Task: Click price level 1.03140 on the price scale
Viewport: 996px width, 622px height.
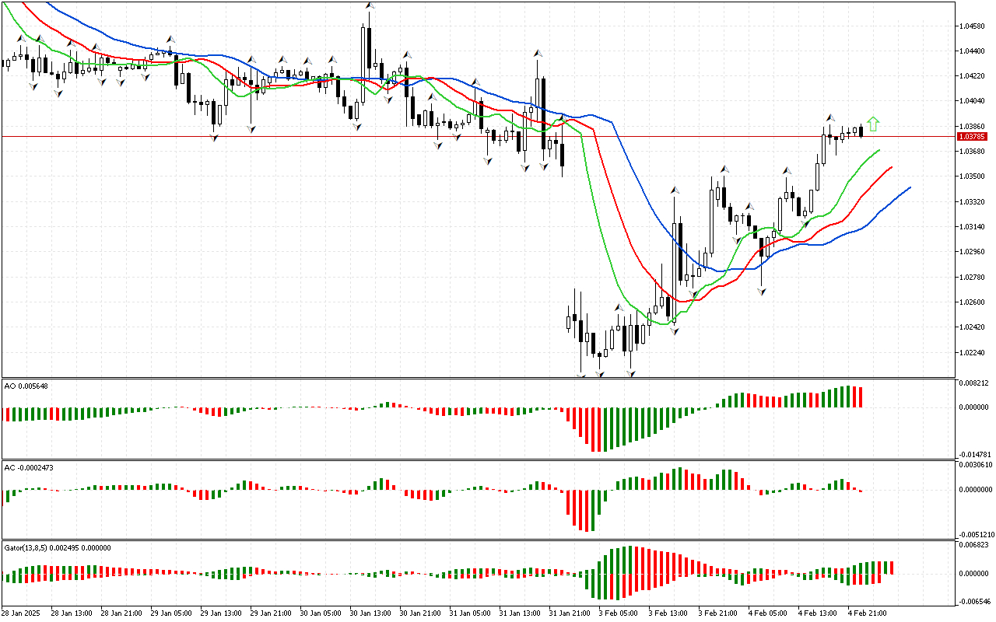Action: pyautogui.click(x=973, y=227)
